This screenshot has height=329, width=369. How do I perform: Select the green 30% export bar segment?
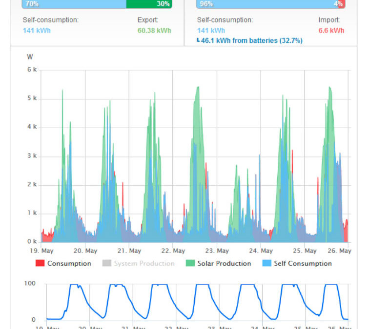point(149,4)
